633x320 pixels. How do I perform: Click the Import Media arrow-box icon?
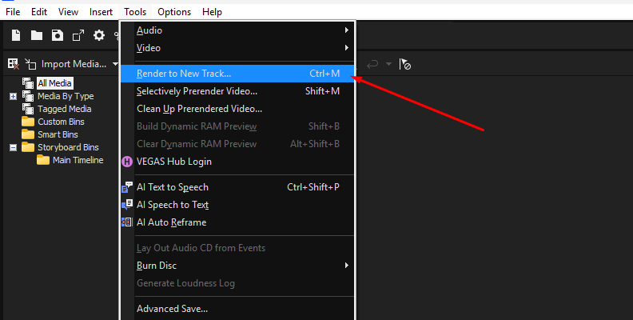tap(30, 64)
